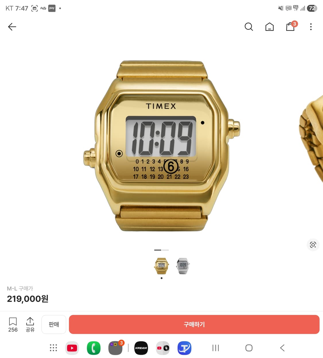
Task: Open the app folder with 3 badge
Action: coord(115,348)
